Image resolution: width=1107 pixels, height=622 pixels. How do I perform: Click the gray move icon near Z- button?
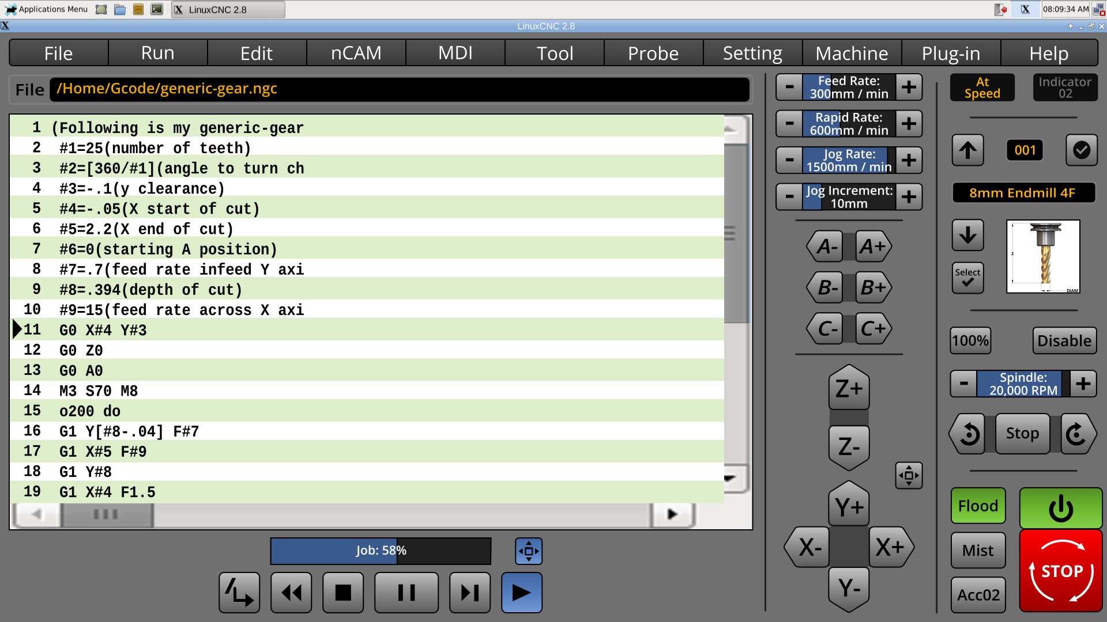[909, 476]
